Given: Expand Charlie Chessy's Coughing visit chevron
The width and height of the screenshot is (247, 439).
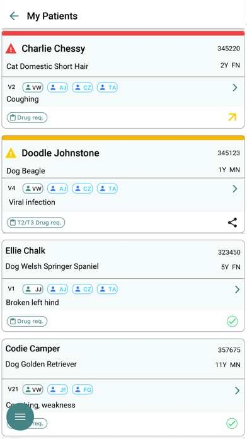Looking at the screenshot, I should coord(235,88).
